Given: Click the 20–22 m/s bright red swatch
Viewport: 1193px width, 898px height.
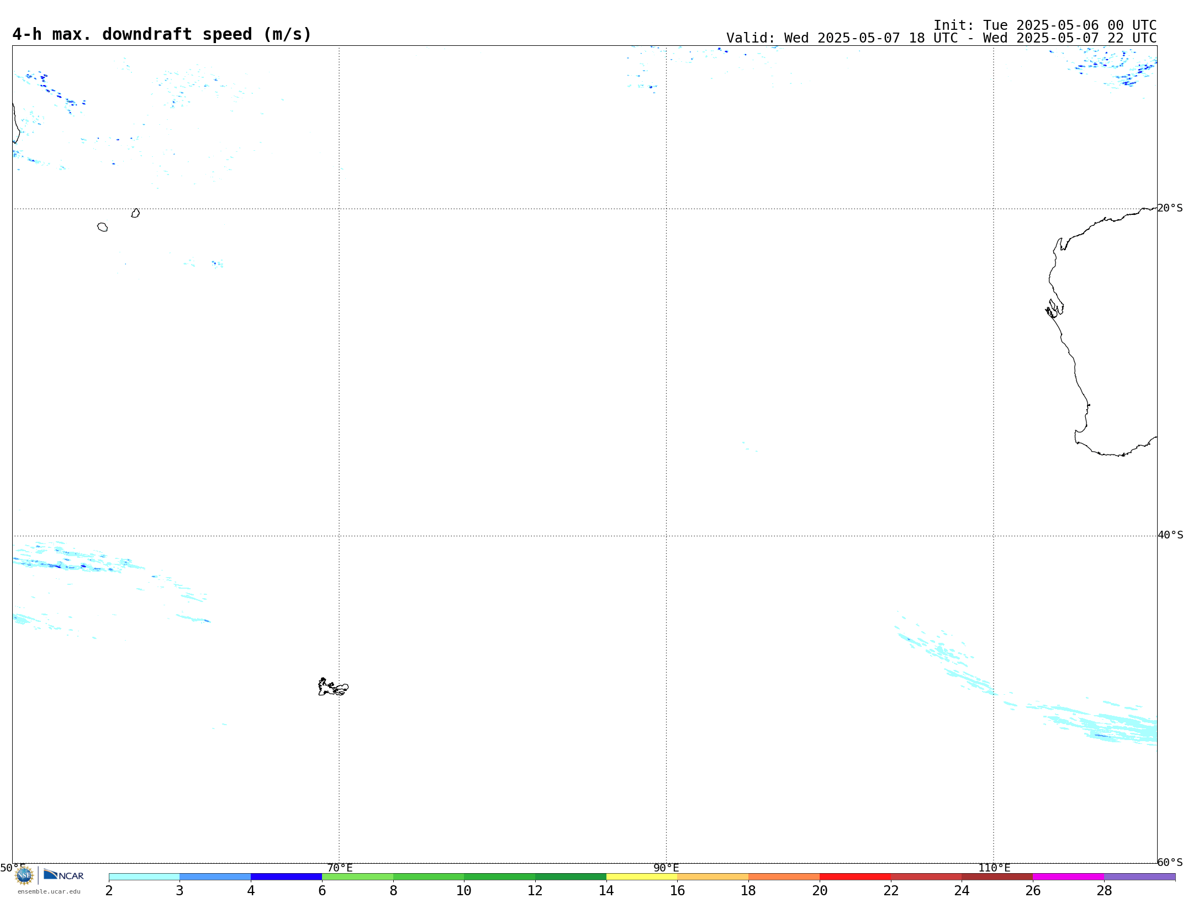Looking at the screenshot, I should pyautogui.click(x=856, y=876).
